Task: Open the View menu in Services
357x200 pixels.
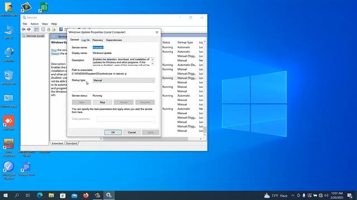Action: (45, 24)
